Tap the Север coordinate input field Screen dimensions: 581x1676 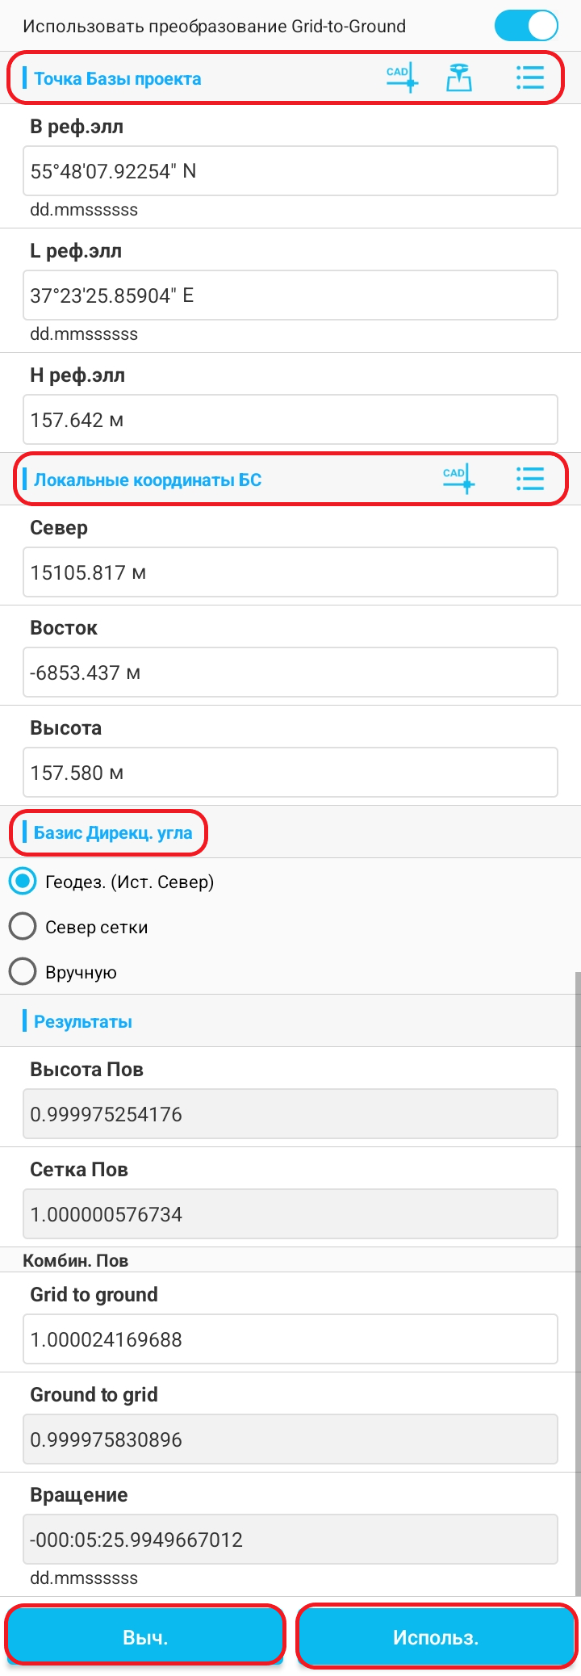[x=290, y=572]
